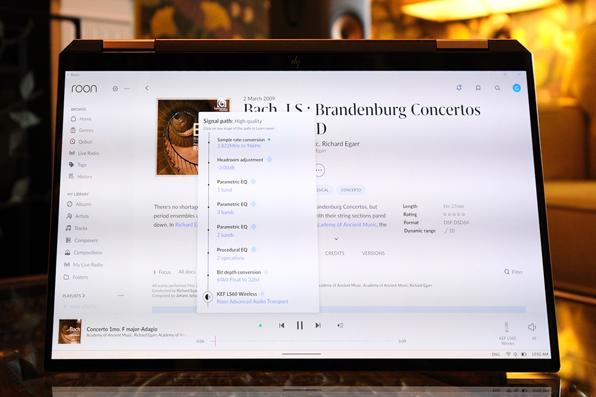Open bookmarks in the top bar
This screenshot has height=397, width=596.
click(478, 88)
